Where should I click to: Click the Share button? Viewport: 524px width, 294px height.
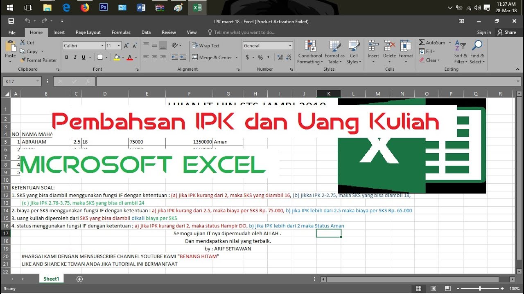tap(507, 32)
